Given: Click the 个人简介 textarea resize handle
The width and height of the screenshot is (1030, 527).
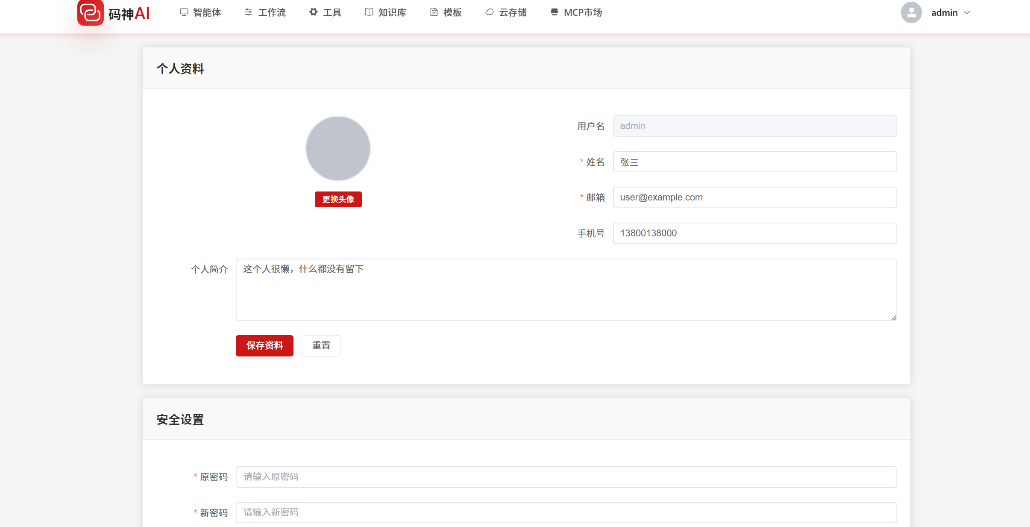Looking at the screenshot, I should pyautogui.click(x=894, y=318).
